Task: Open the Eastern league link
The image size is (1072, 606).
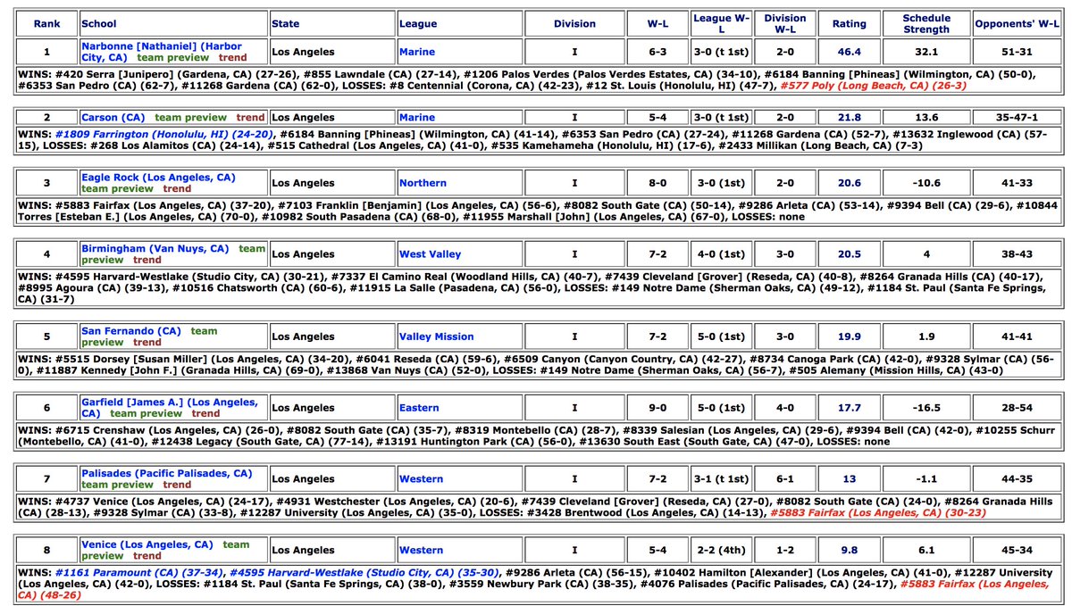Action: tap(419, 408)
